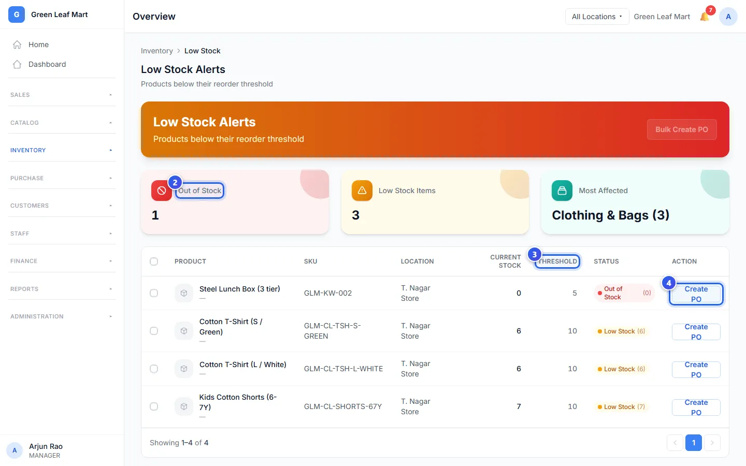Click the Home icon in sidebar

click(x=17, y=45)
